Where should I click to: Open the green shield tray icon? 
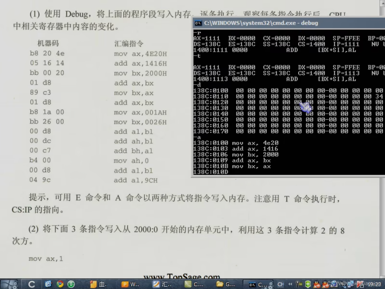tap(308, 284)
